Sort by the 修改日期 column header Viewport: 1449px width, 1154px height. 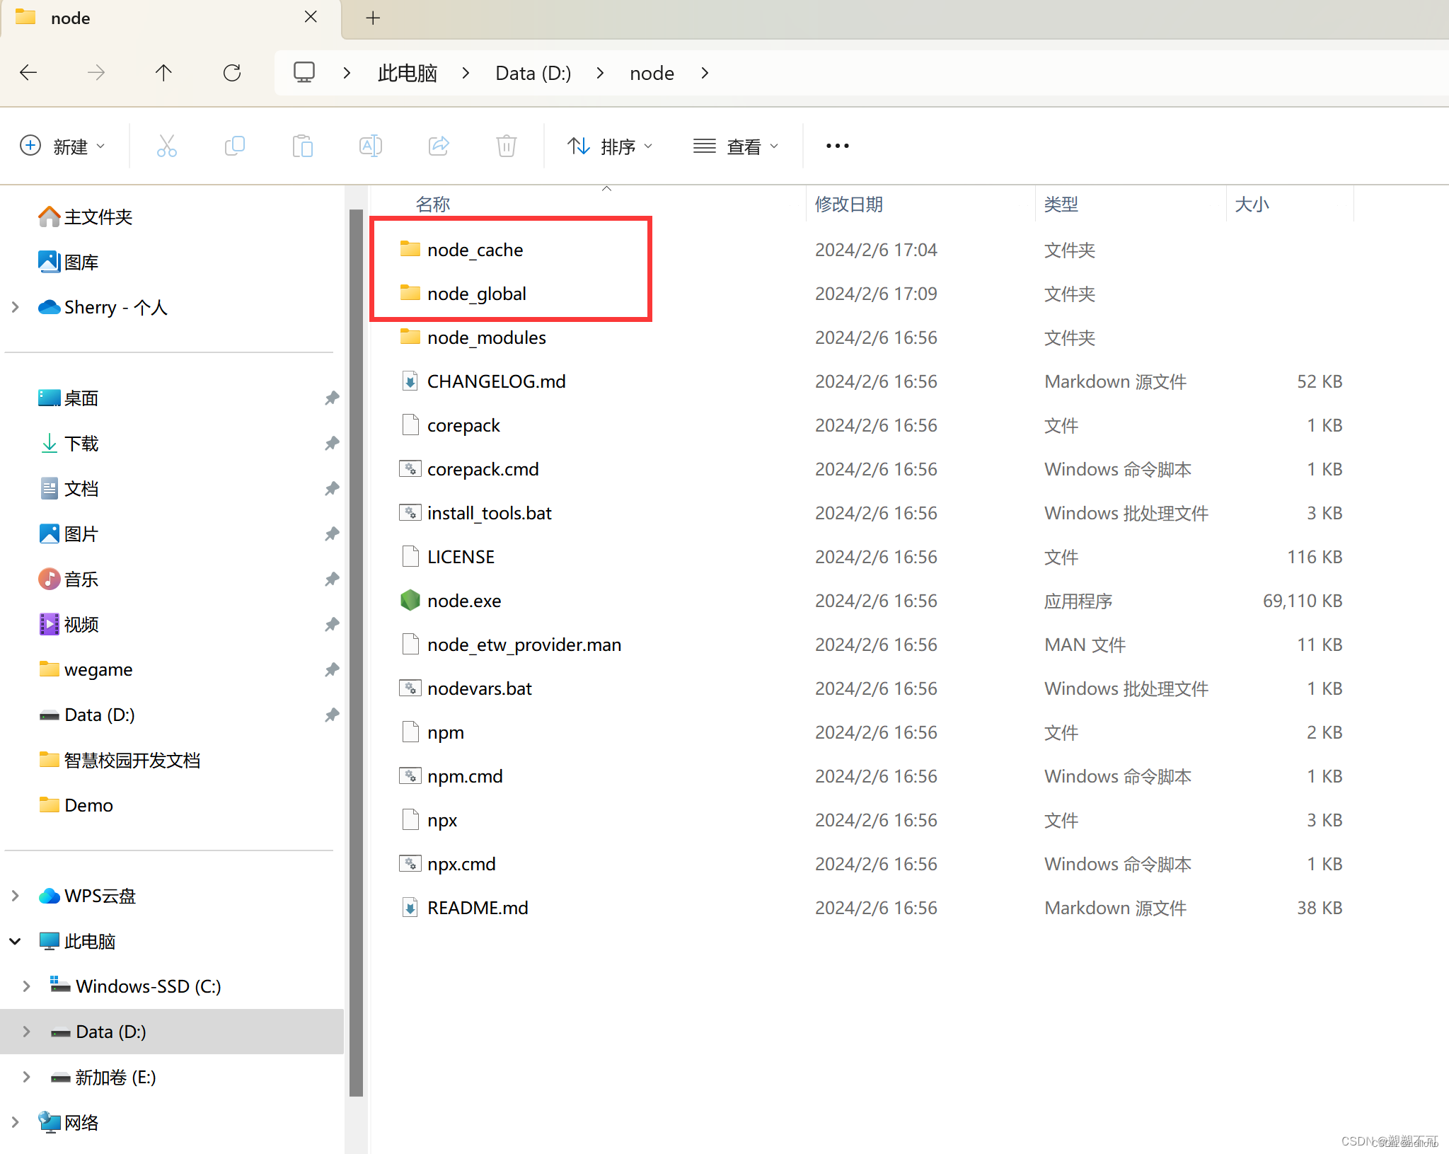pos(848,204)
